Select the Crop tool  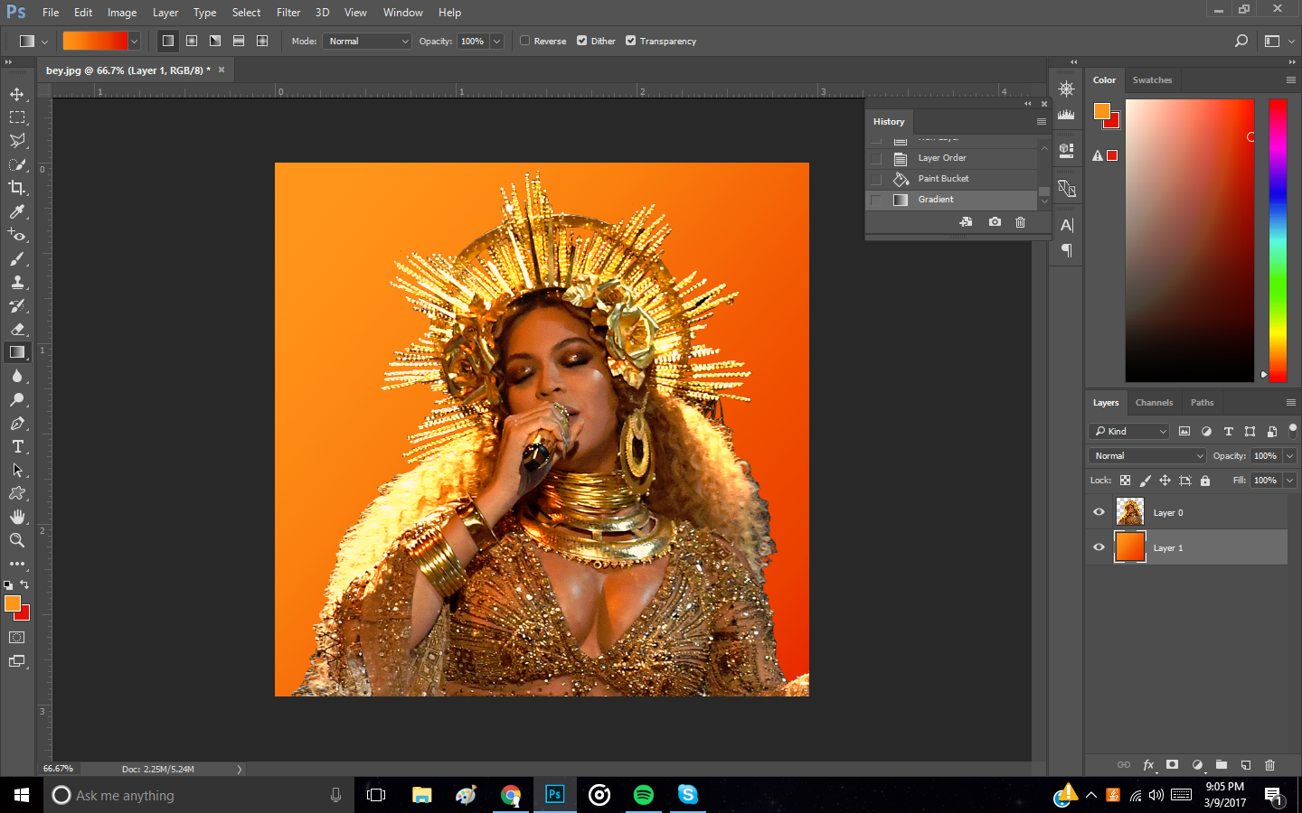pyautogui.click(x=17, y=188)
